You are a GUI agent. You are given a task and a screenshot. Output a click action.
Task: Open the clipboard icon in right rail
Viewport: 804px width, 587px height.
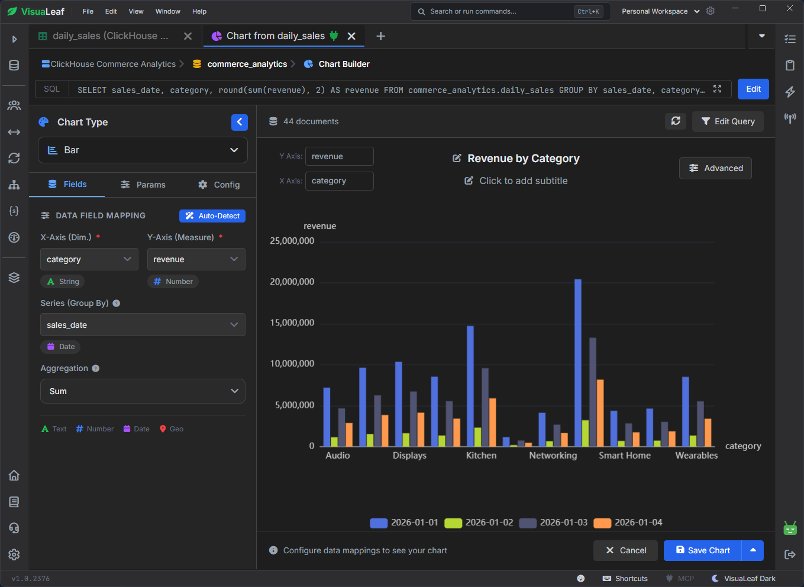(x=790, y=65)
